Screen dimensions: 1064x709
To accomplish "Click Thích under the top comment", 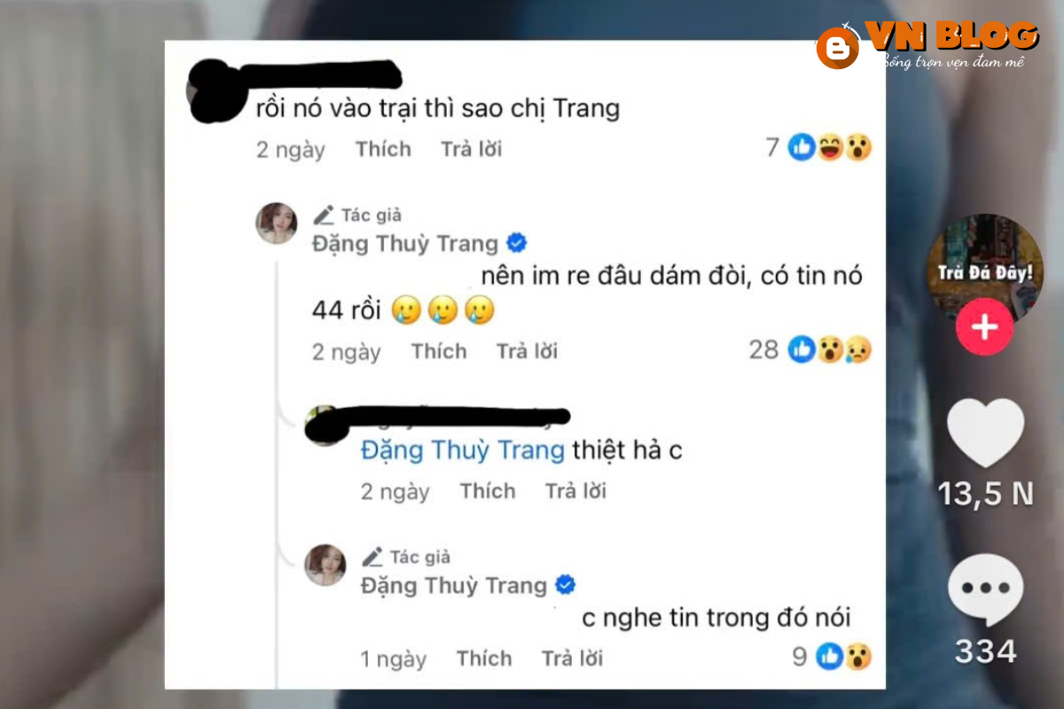I will pyautogui.click(x=383, y=149).
